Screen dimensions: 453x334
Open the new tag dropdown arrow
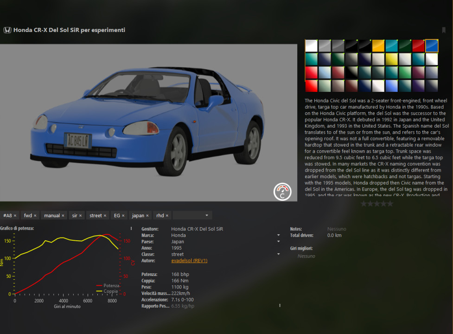tap(207, 215)
